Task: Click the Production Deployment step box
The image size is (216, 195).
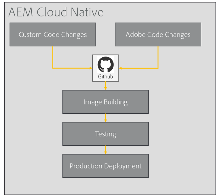Action: coord(105,166)
